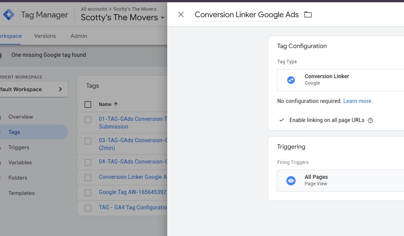Click the Name column sort arrow
This screenshot has height=236, width=404.
pos(116,104)
